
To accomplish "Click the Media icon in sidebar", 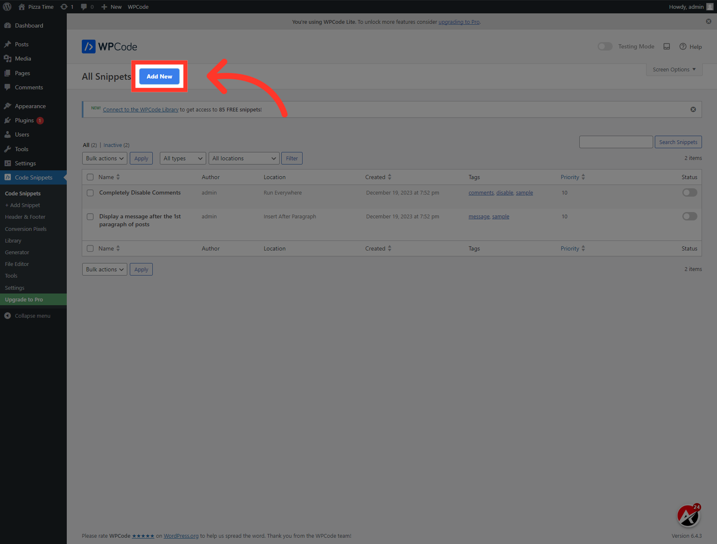I will [x=8, y=58].
